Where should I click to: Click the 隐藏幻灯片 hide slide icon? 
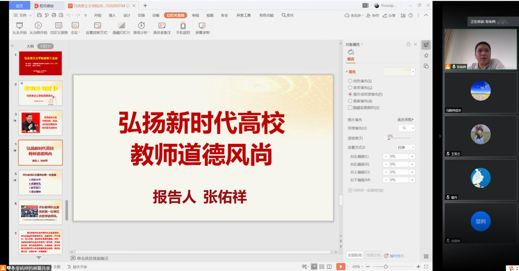pos(122,26)
